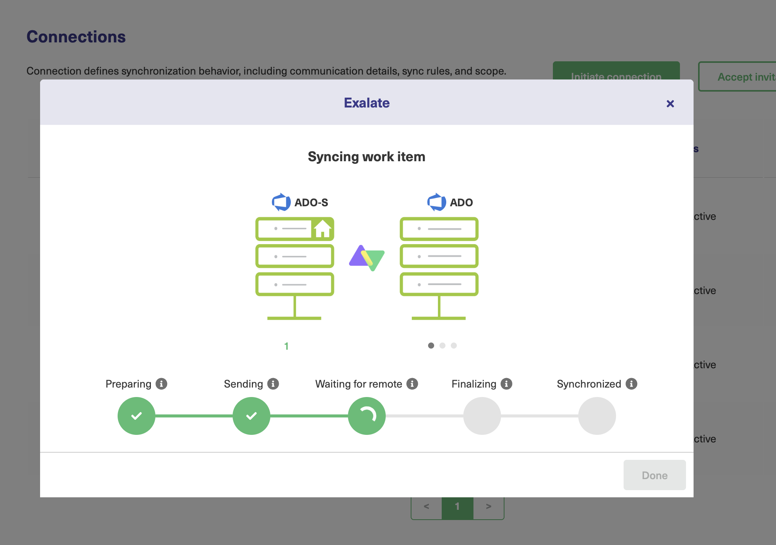Click the ADO Azure DevOps logo
The height and width of the screenshot is (545, 776).
[x=436, y=202]
